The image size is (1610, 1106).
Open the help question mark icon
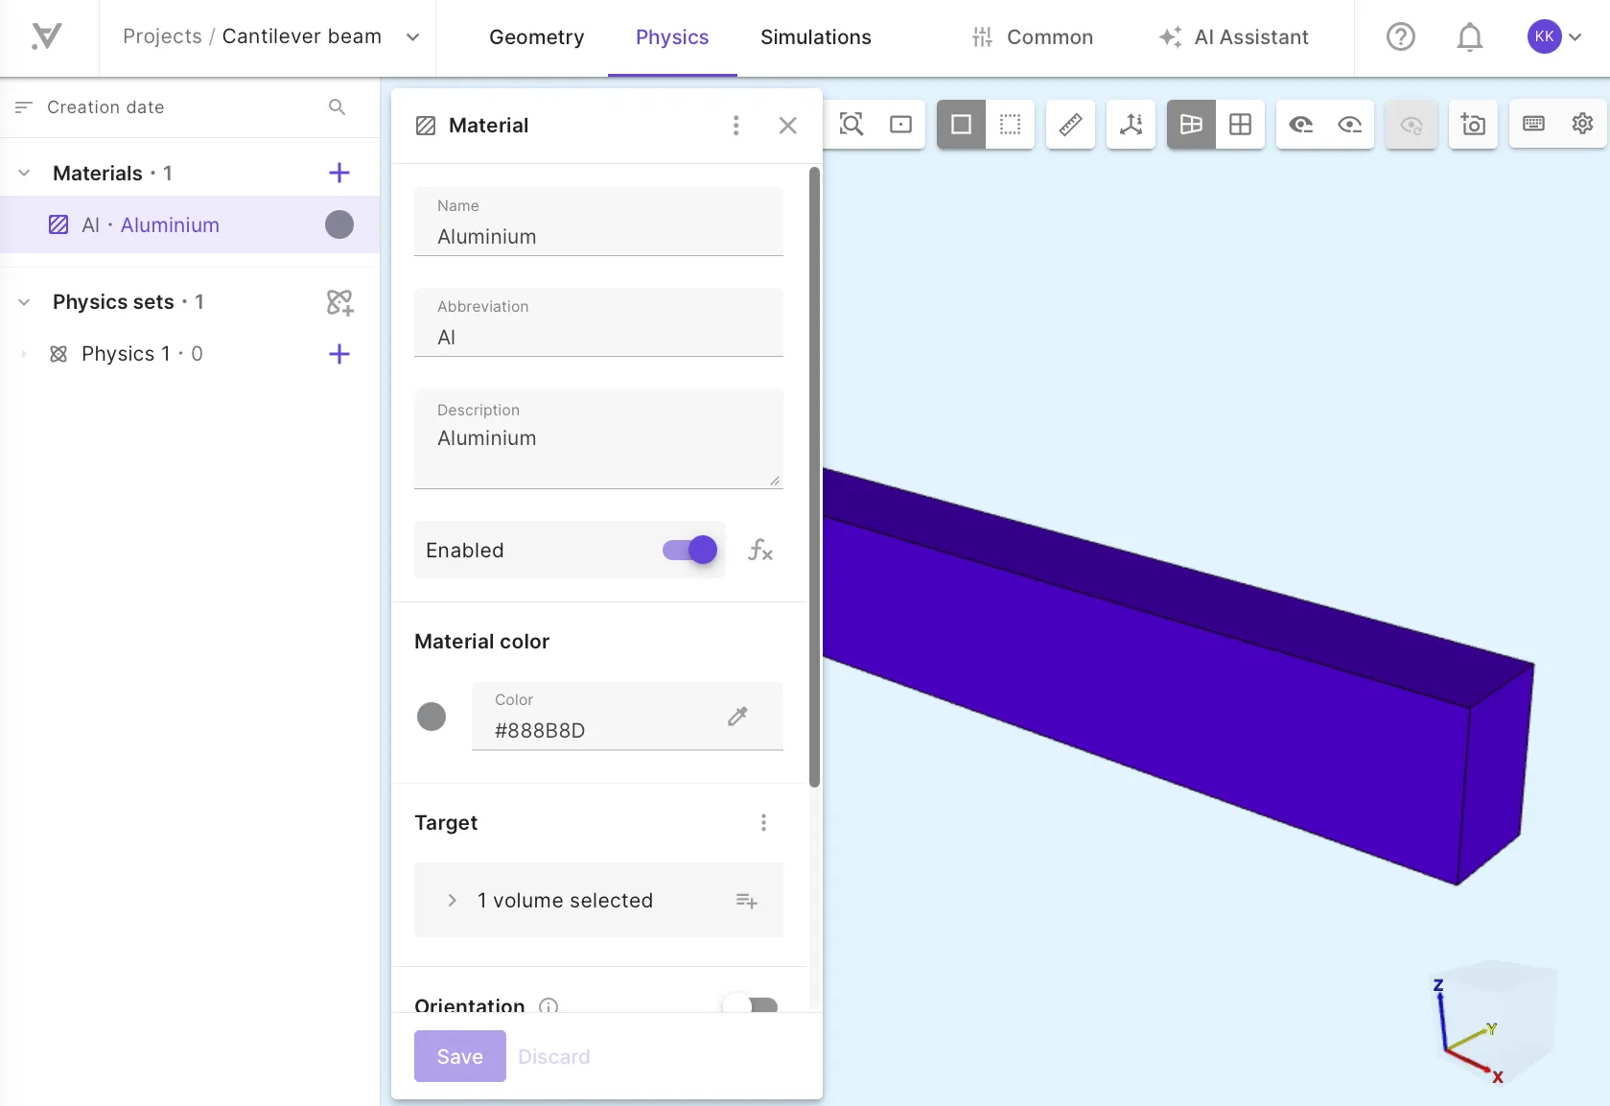(x=1401, y=37)
